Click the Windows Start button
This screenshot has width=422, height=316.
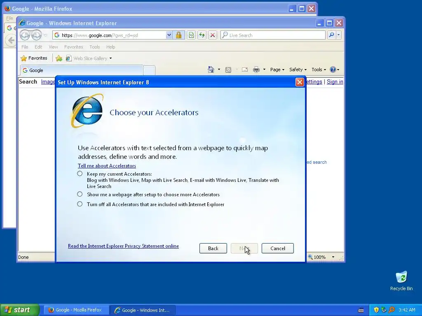tap(20, 310)
